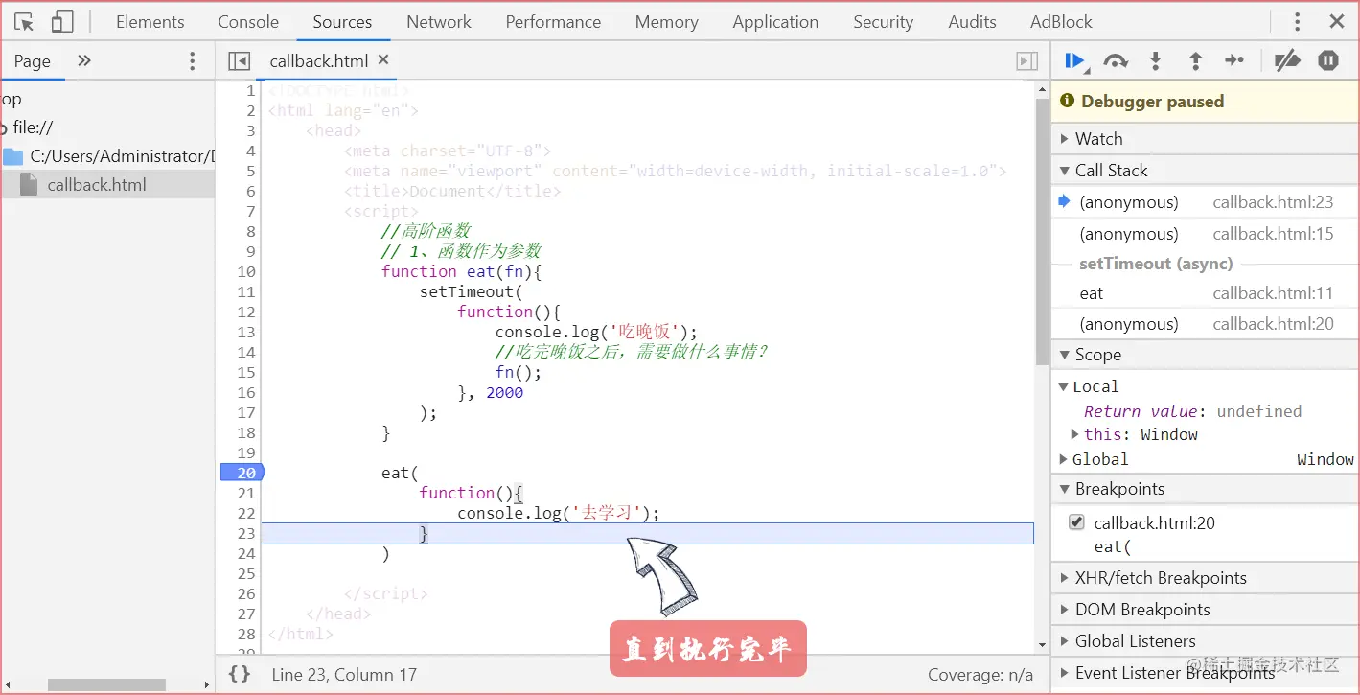Close the callback.html editor tab
This screenshot has width=1360, height=695.
click(x=383, y=59)
